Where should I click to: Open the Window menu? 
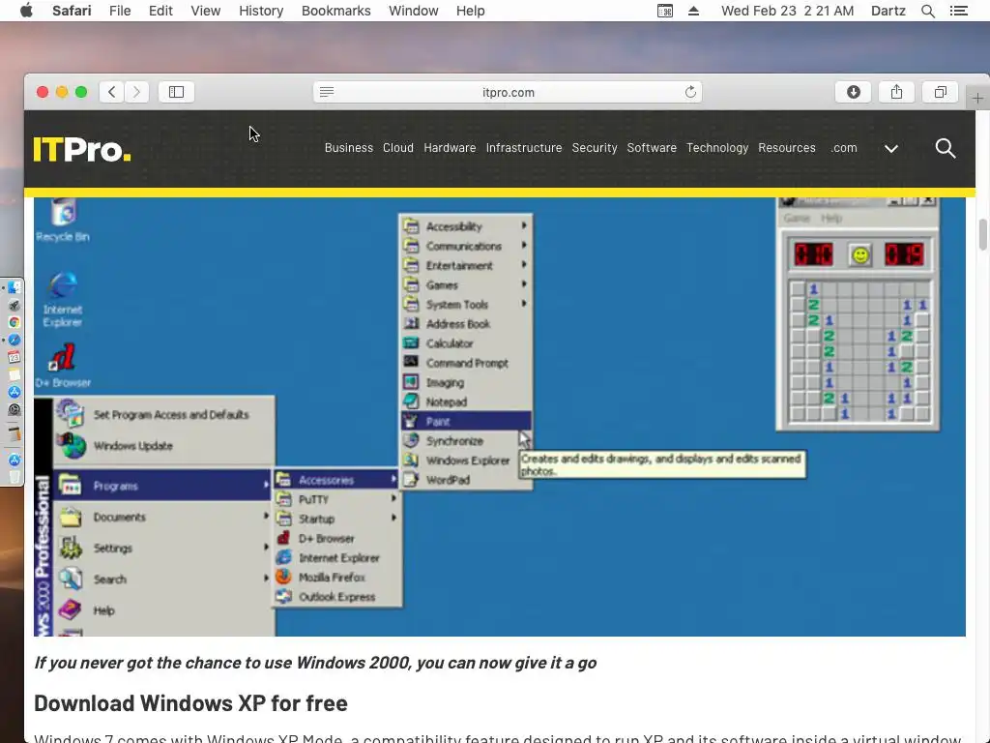click(413, 11)
